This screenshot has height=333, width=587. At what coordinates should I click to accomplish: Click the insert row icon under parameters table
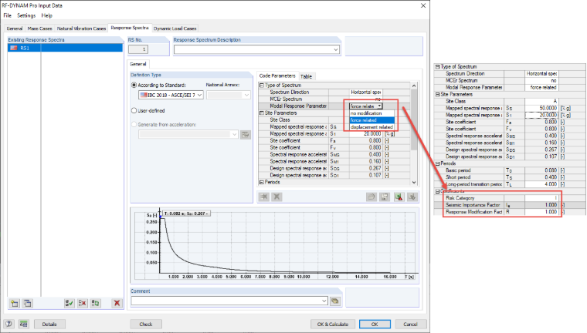pos(264,197)
